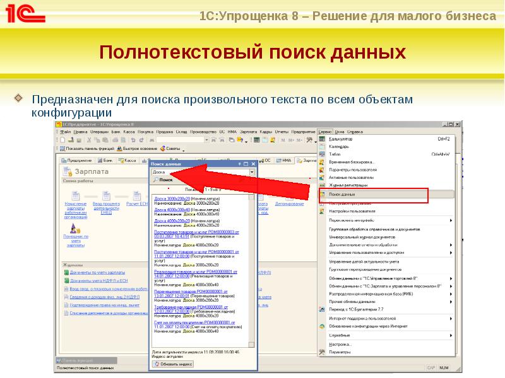
Task: Click Показать панель функций button
Action: click(87, 149)
